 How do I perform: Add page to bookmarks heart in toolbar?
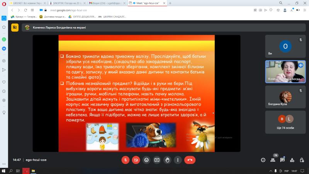pos(271,10)
